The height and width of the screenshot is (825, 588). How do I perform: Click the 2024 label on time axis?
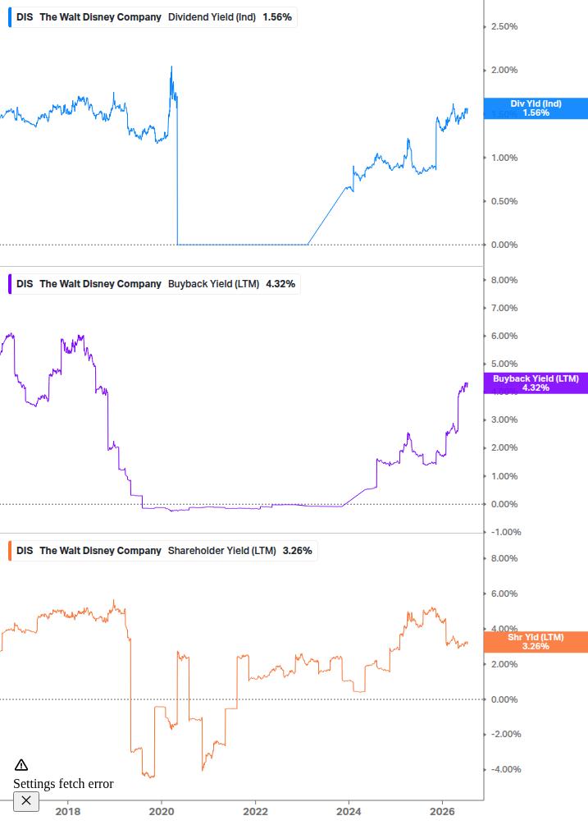(x=349, y=812)
